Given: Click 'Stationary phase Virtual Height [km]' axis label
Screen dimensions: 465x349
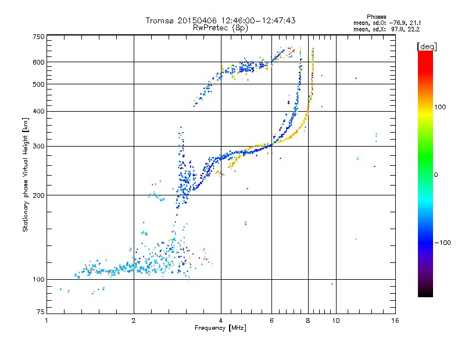Looking at the screenshot, I should pyautogui.click(x=25, y=174).
